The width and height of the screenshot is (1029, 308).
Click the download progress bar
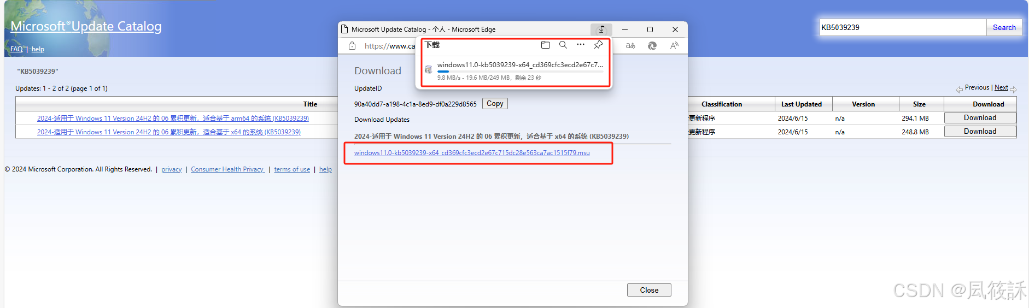pos(520,72)
